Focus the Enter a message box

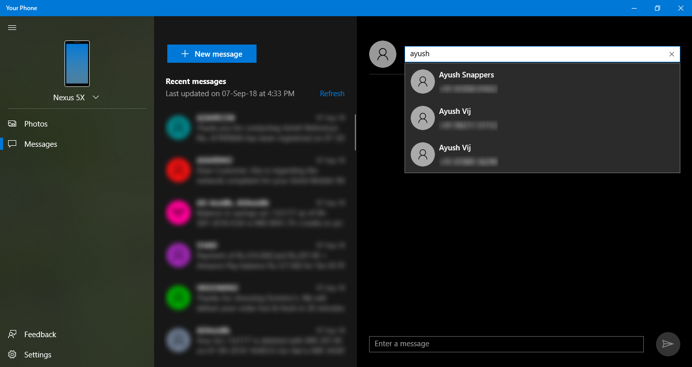click(506, 344)
